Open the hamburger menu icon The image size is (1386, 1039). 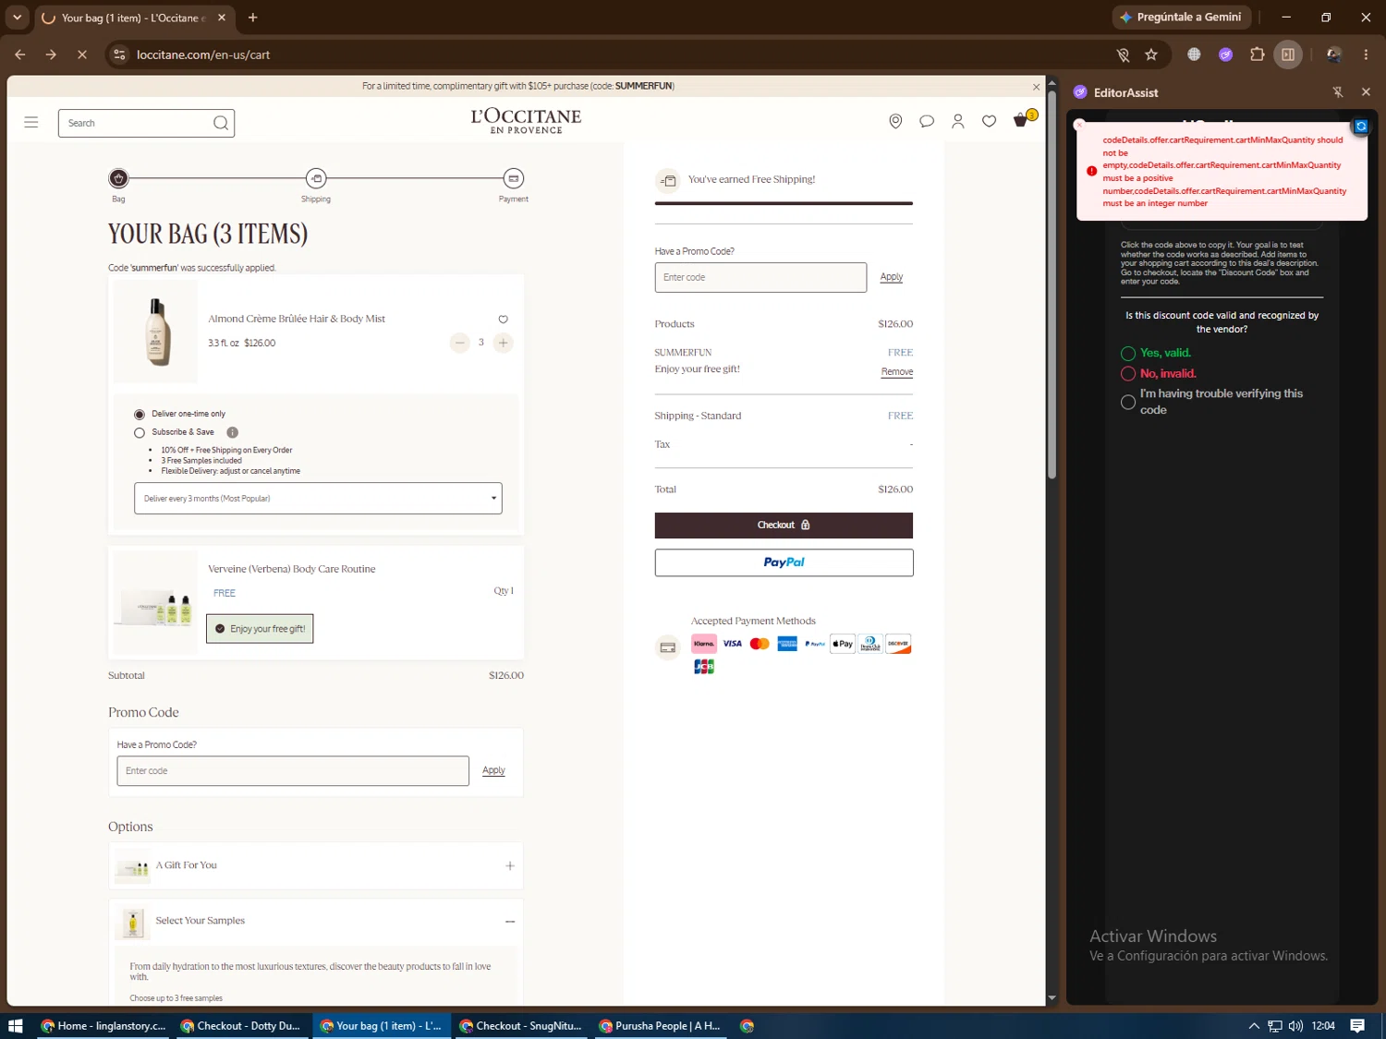[31, 122]
